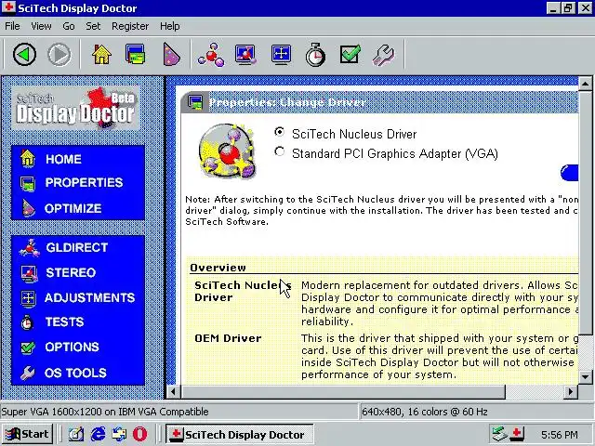Click the Optimize cone icon in the toolbar
Image resolution: width=595 pixels, height=446 pixels.
coord(171,54)
